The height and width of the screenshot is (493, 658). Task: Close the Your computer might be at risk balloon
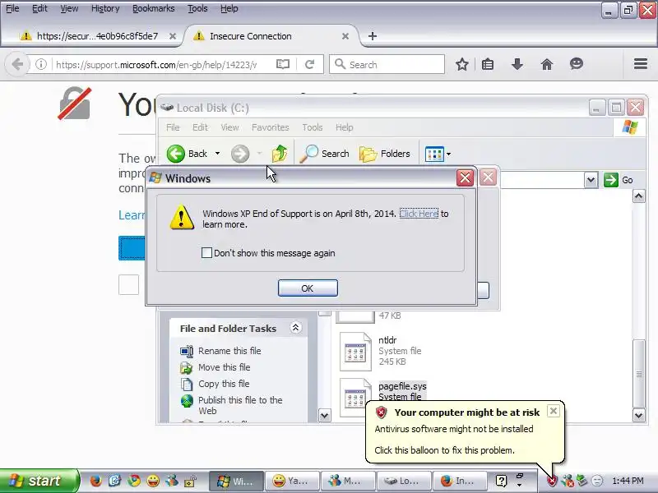coord(554,411)
